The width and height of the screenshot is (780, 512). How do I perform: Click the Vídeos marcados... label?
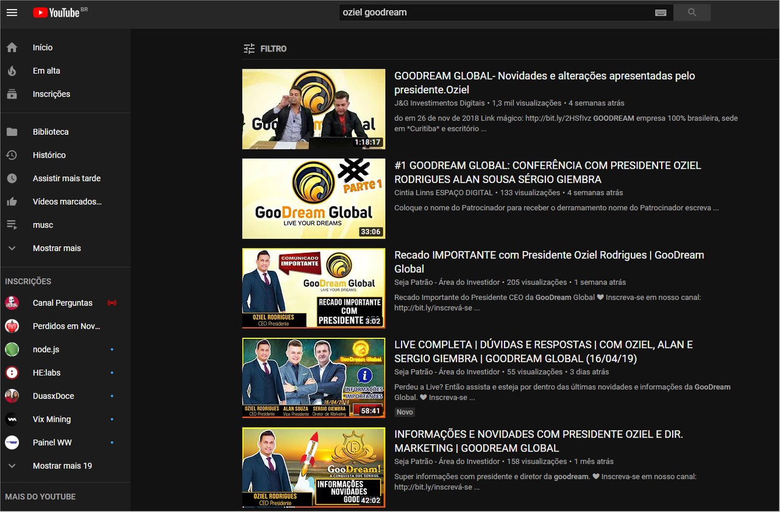(67, 201)
